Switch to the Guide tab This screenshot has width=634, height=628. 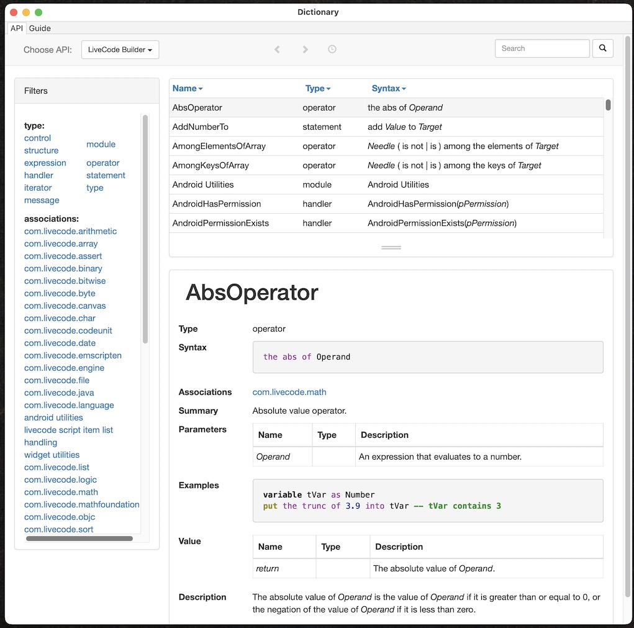tap(40, 28)
